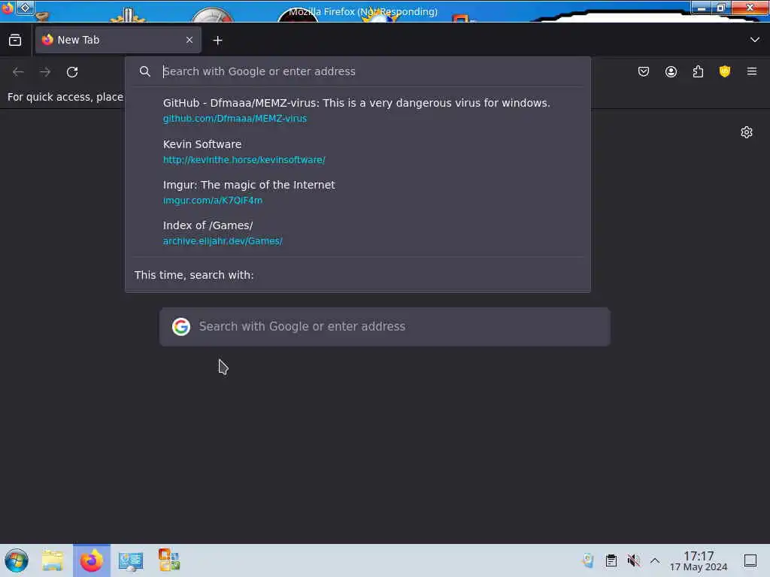Image resolution: width=770 pixels, height=577 pixels.
Task: Click This time, search with label
Action: pos(194,275)
